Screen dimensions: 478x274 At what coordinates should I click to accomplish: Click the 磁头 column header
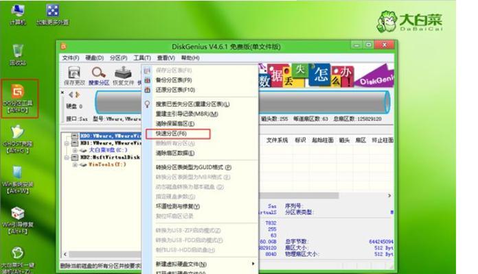344,140
